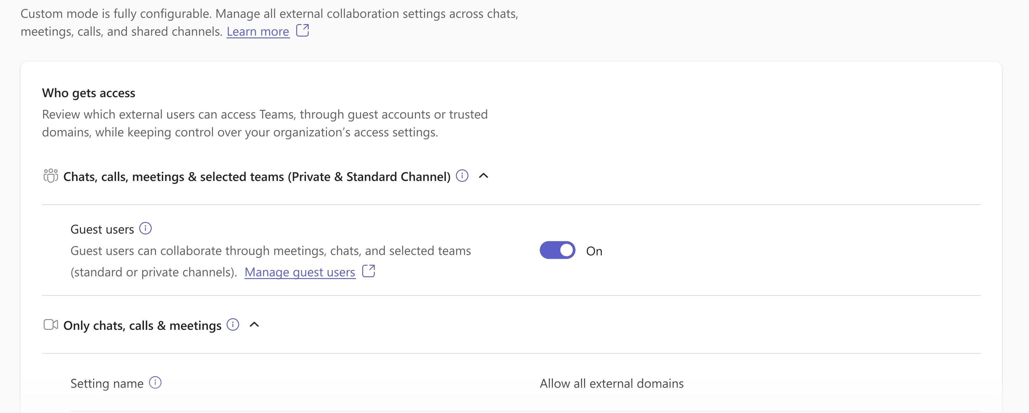
Task: Show info for Only chats, calls & meetings
Action: [x=233, y=324]
